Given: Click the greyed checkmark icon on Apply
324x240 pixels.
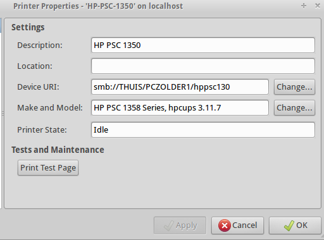Looking at the screenshot, I should pos(169,225).
